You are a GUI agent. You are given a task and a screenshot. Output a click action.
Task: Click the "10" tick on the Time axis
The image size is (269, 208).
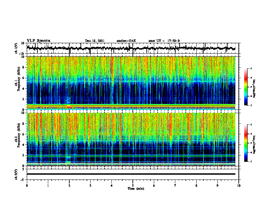click(x=239, y=186)
